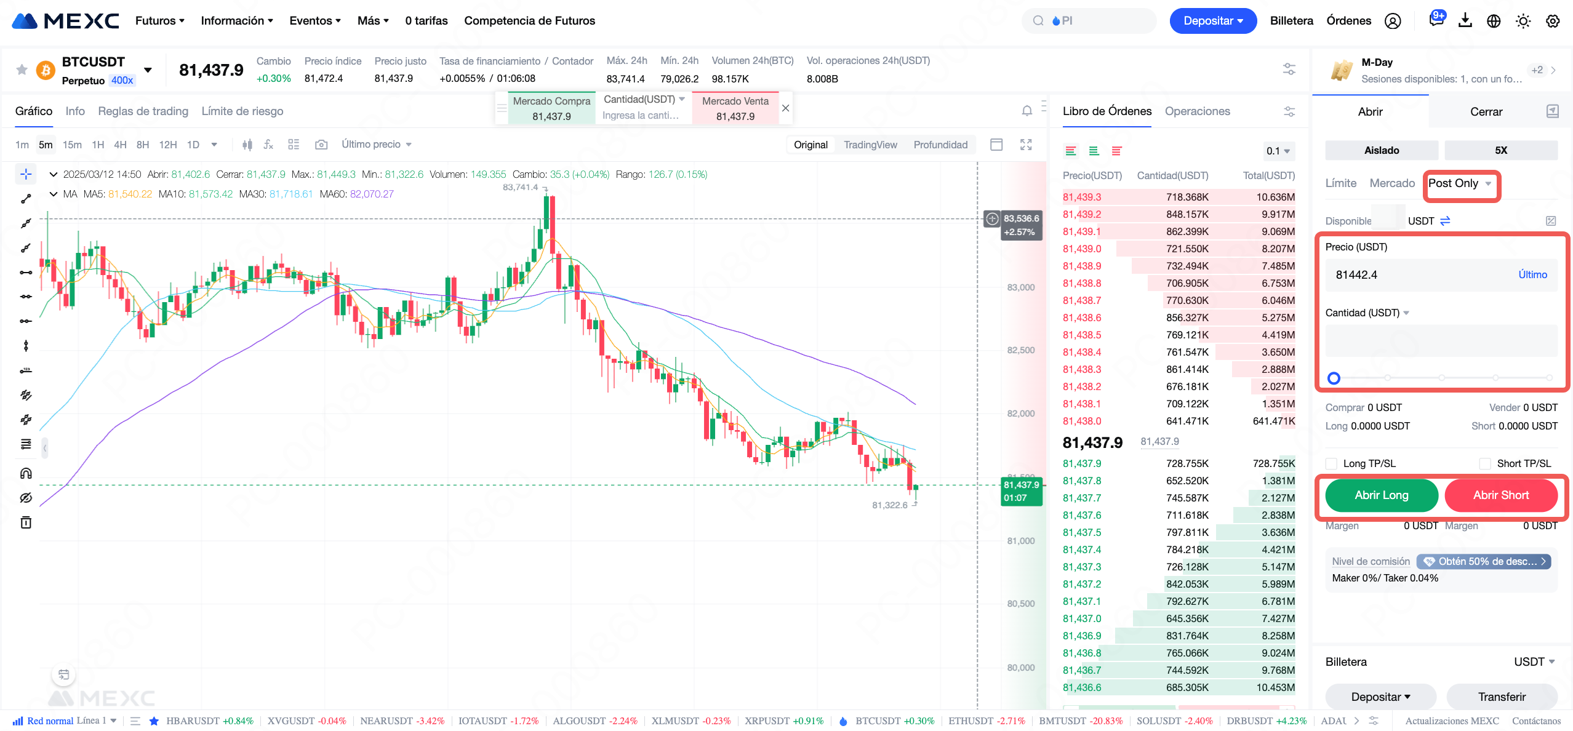The image size is (1573, 731).
Task: Click the Abrir Long button
Action: coord(1381,495)
